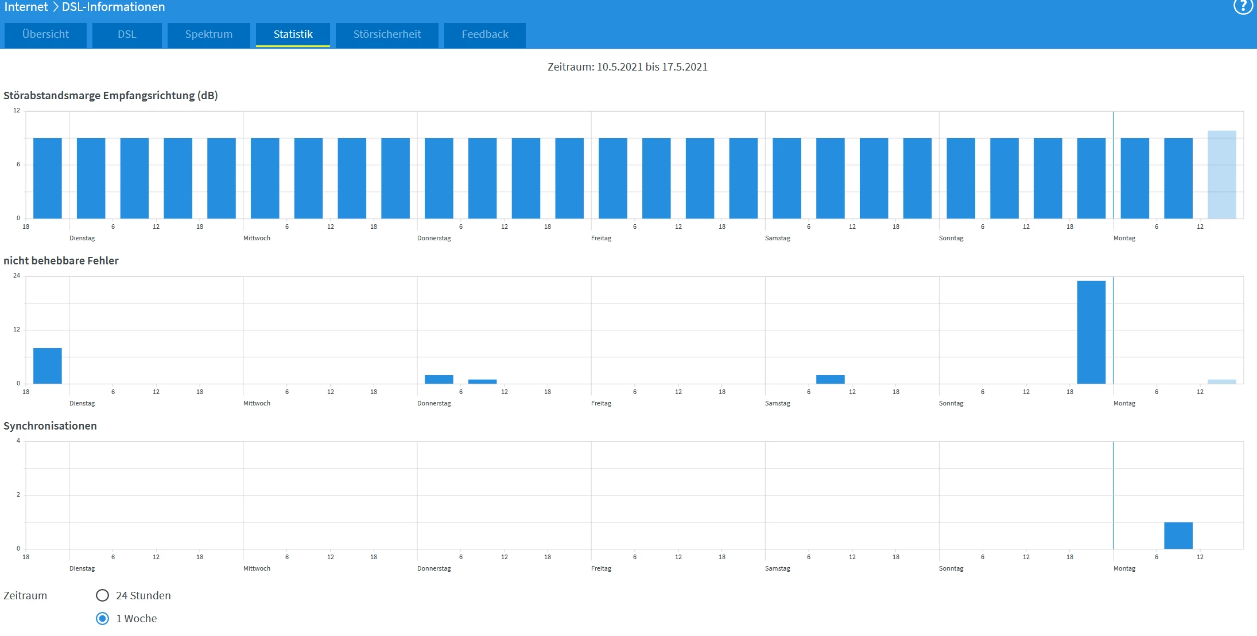Click Internet in the breadcrumb header
The height and width of the screenshot is (636, 1257).
point(26,7)
